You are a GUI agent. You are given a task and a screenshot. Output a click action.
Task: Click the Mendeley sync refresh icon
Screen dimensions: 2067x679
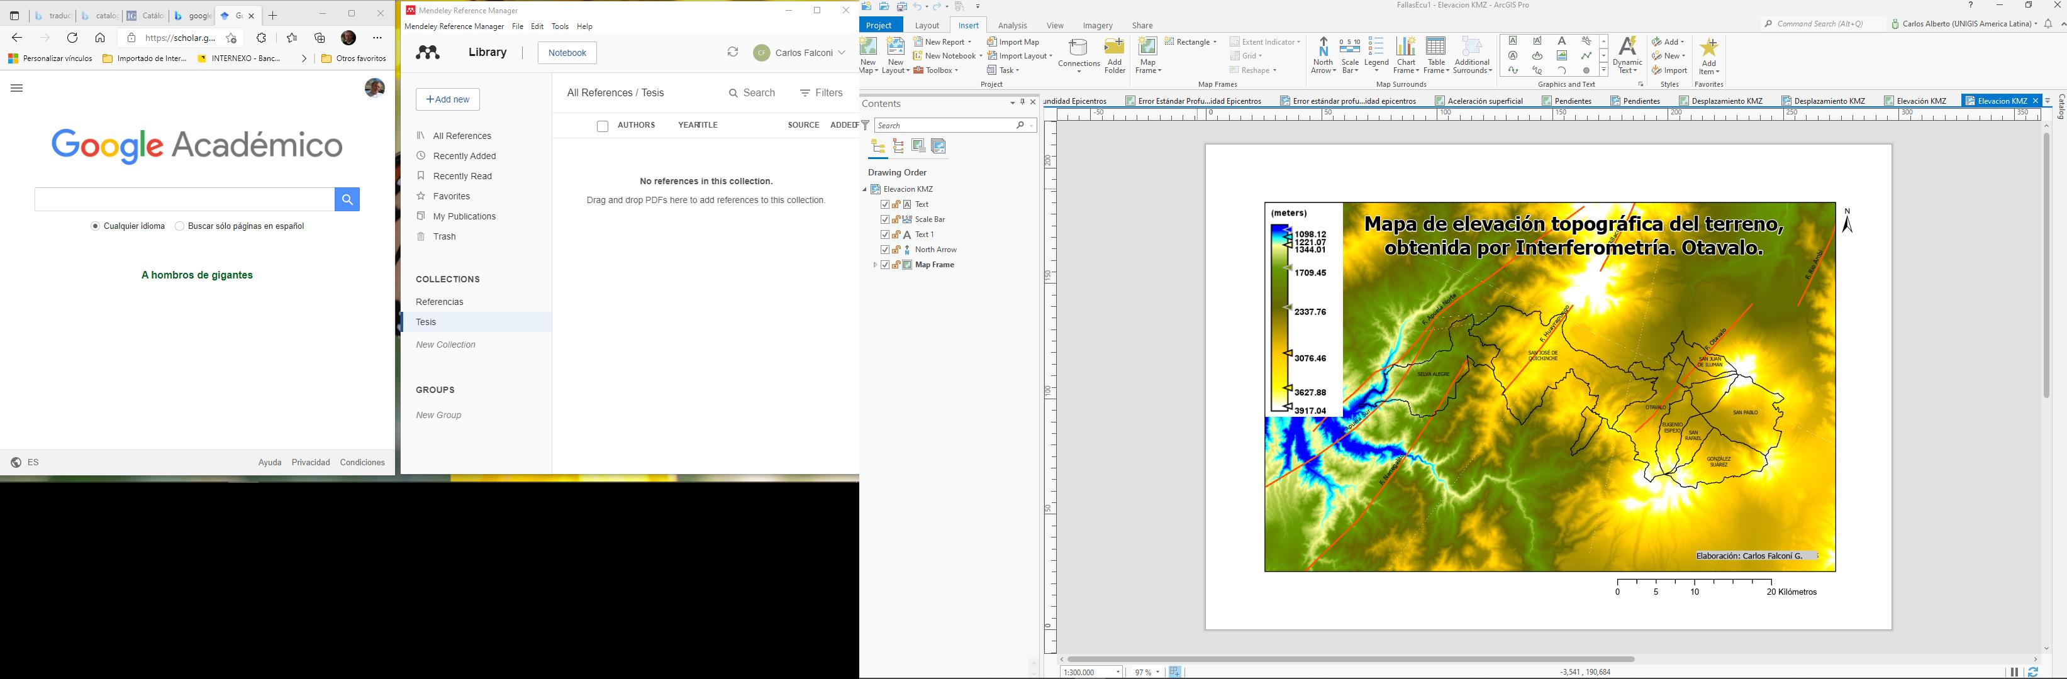click(733, 52)
